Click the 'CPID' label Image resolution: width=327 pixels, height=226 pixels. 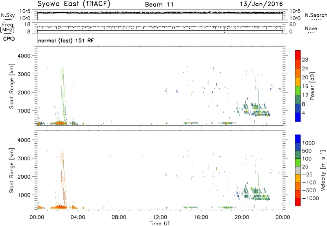[x=9, y=39]
